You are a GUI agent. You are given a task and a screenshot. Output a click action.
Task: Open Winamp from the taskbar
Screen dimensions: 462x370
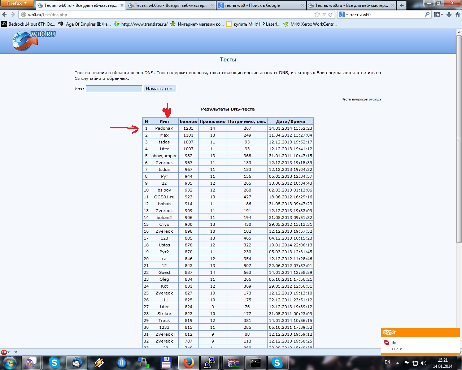(99, 362)
